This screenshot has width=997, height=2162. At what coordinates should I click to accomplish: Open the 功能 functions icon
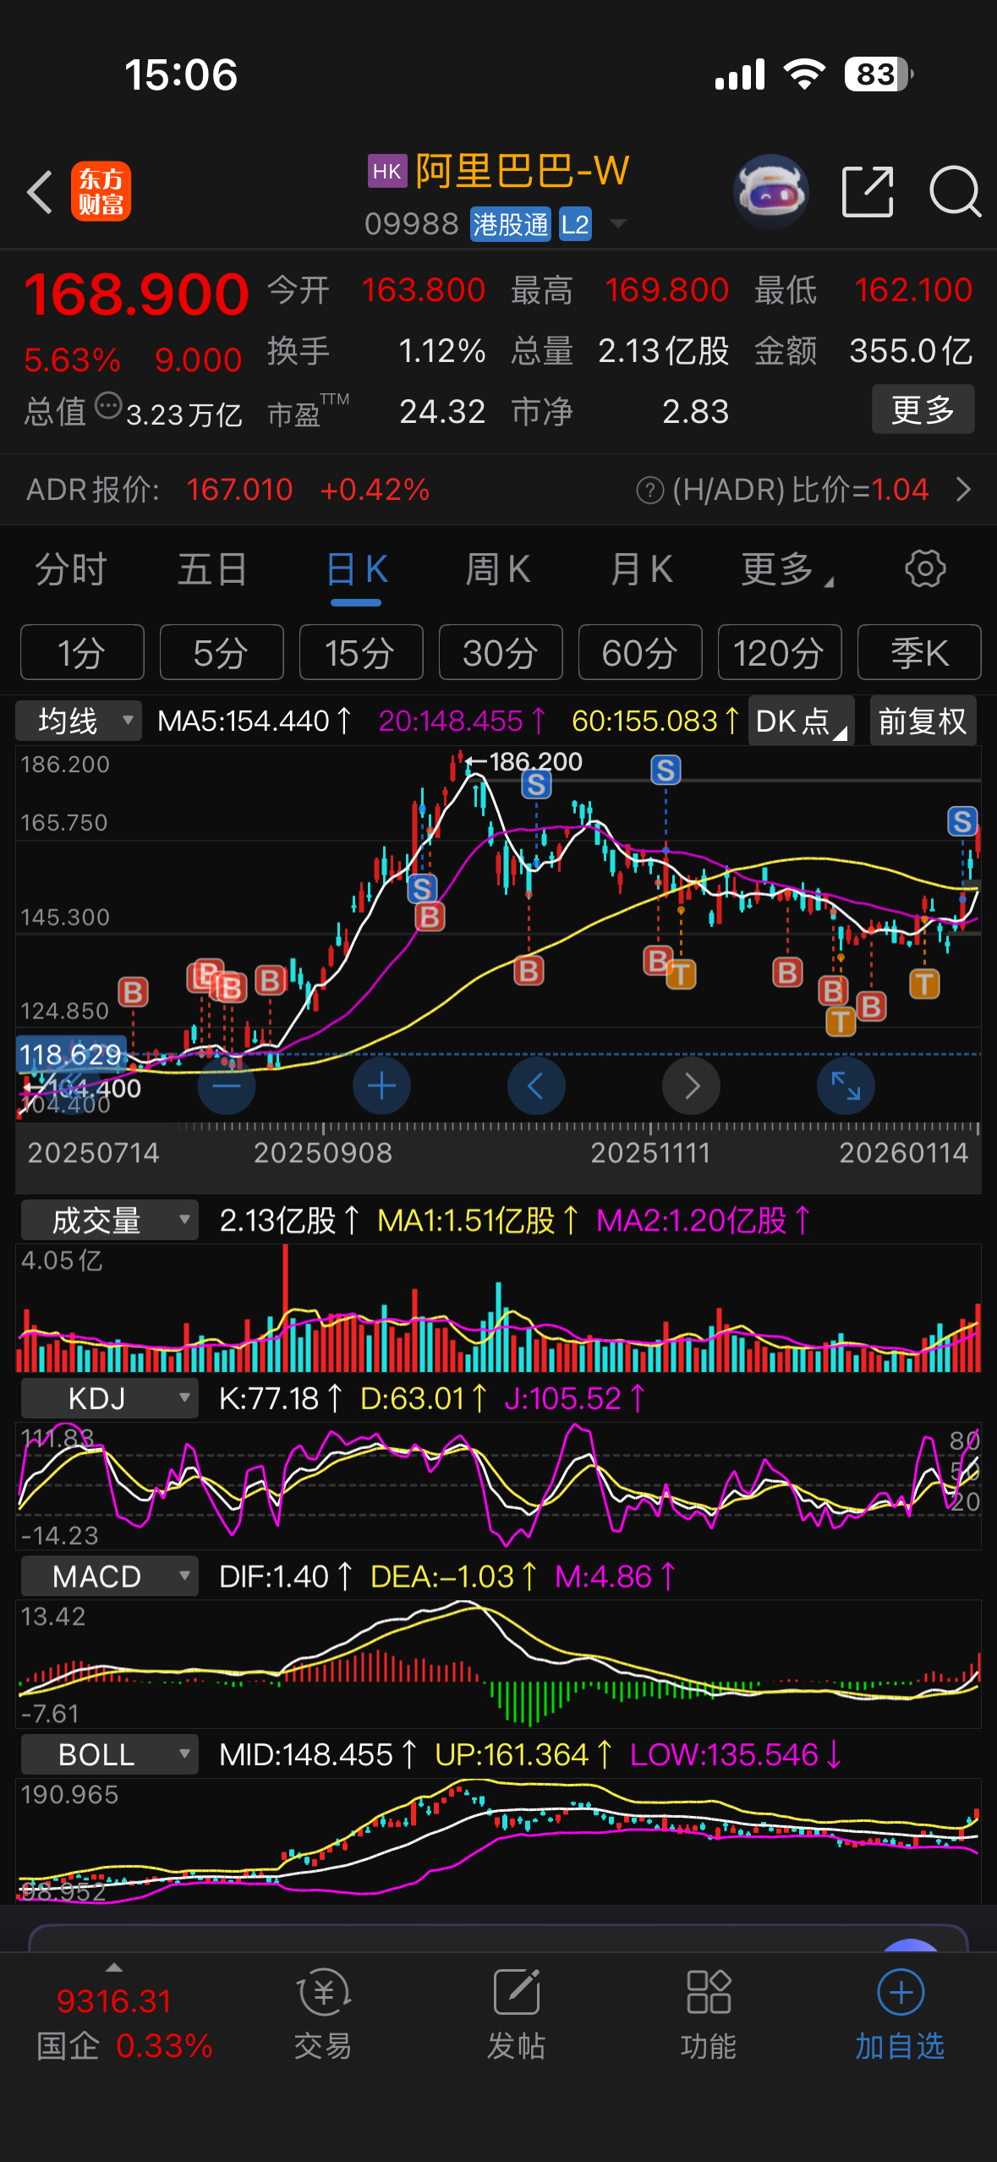(709, 2014)
